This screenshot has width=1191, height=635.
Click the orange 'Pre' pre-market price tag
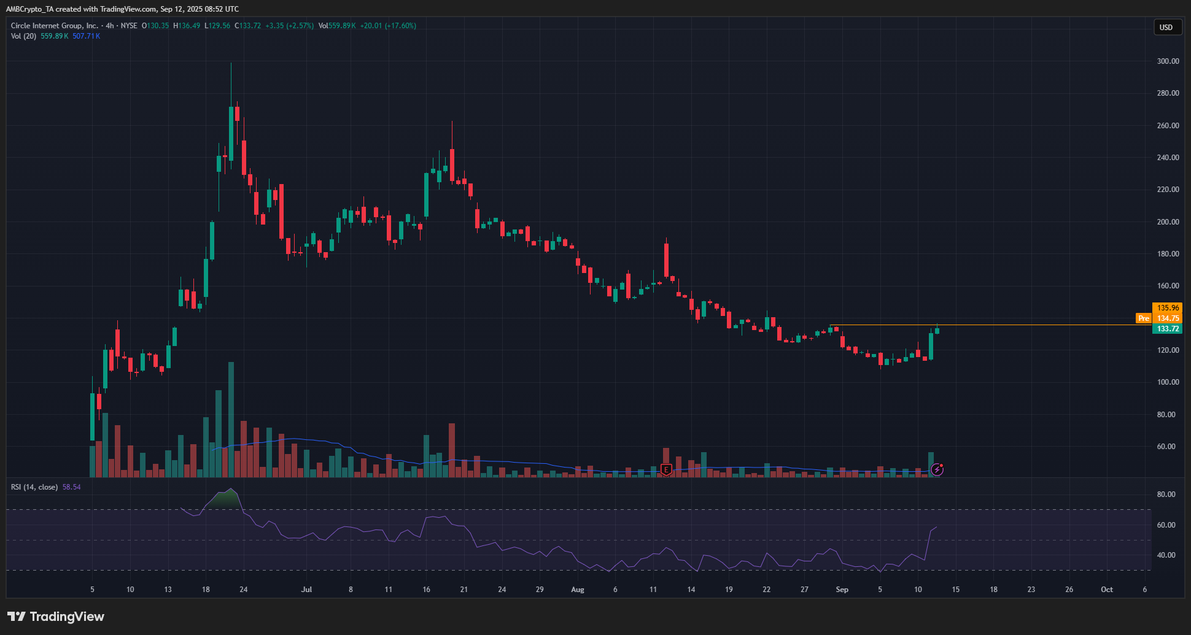point(1143,318)
